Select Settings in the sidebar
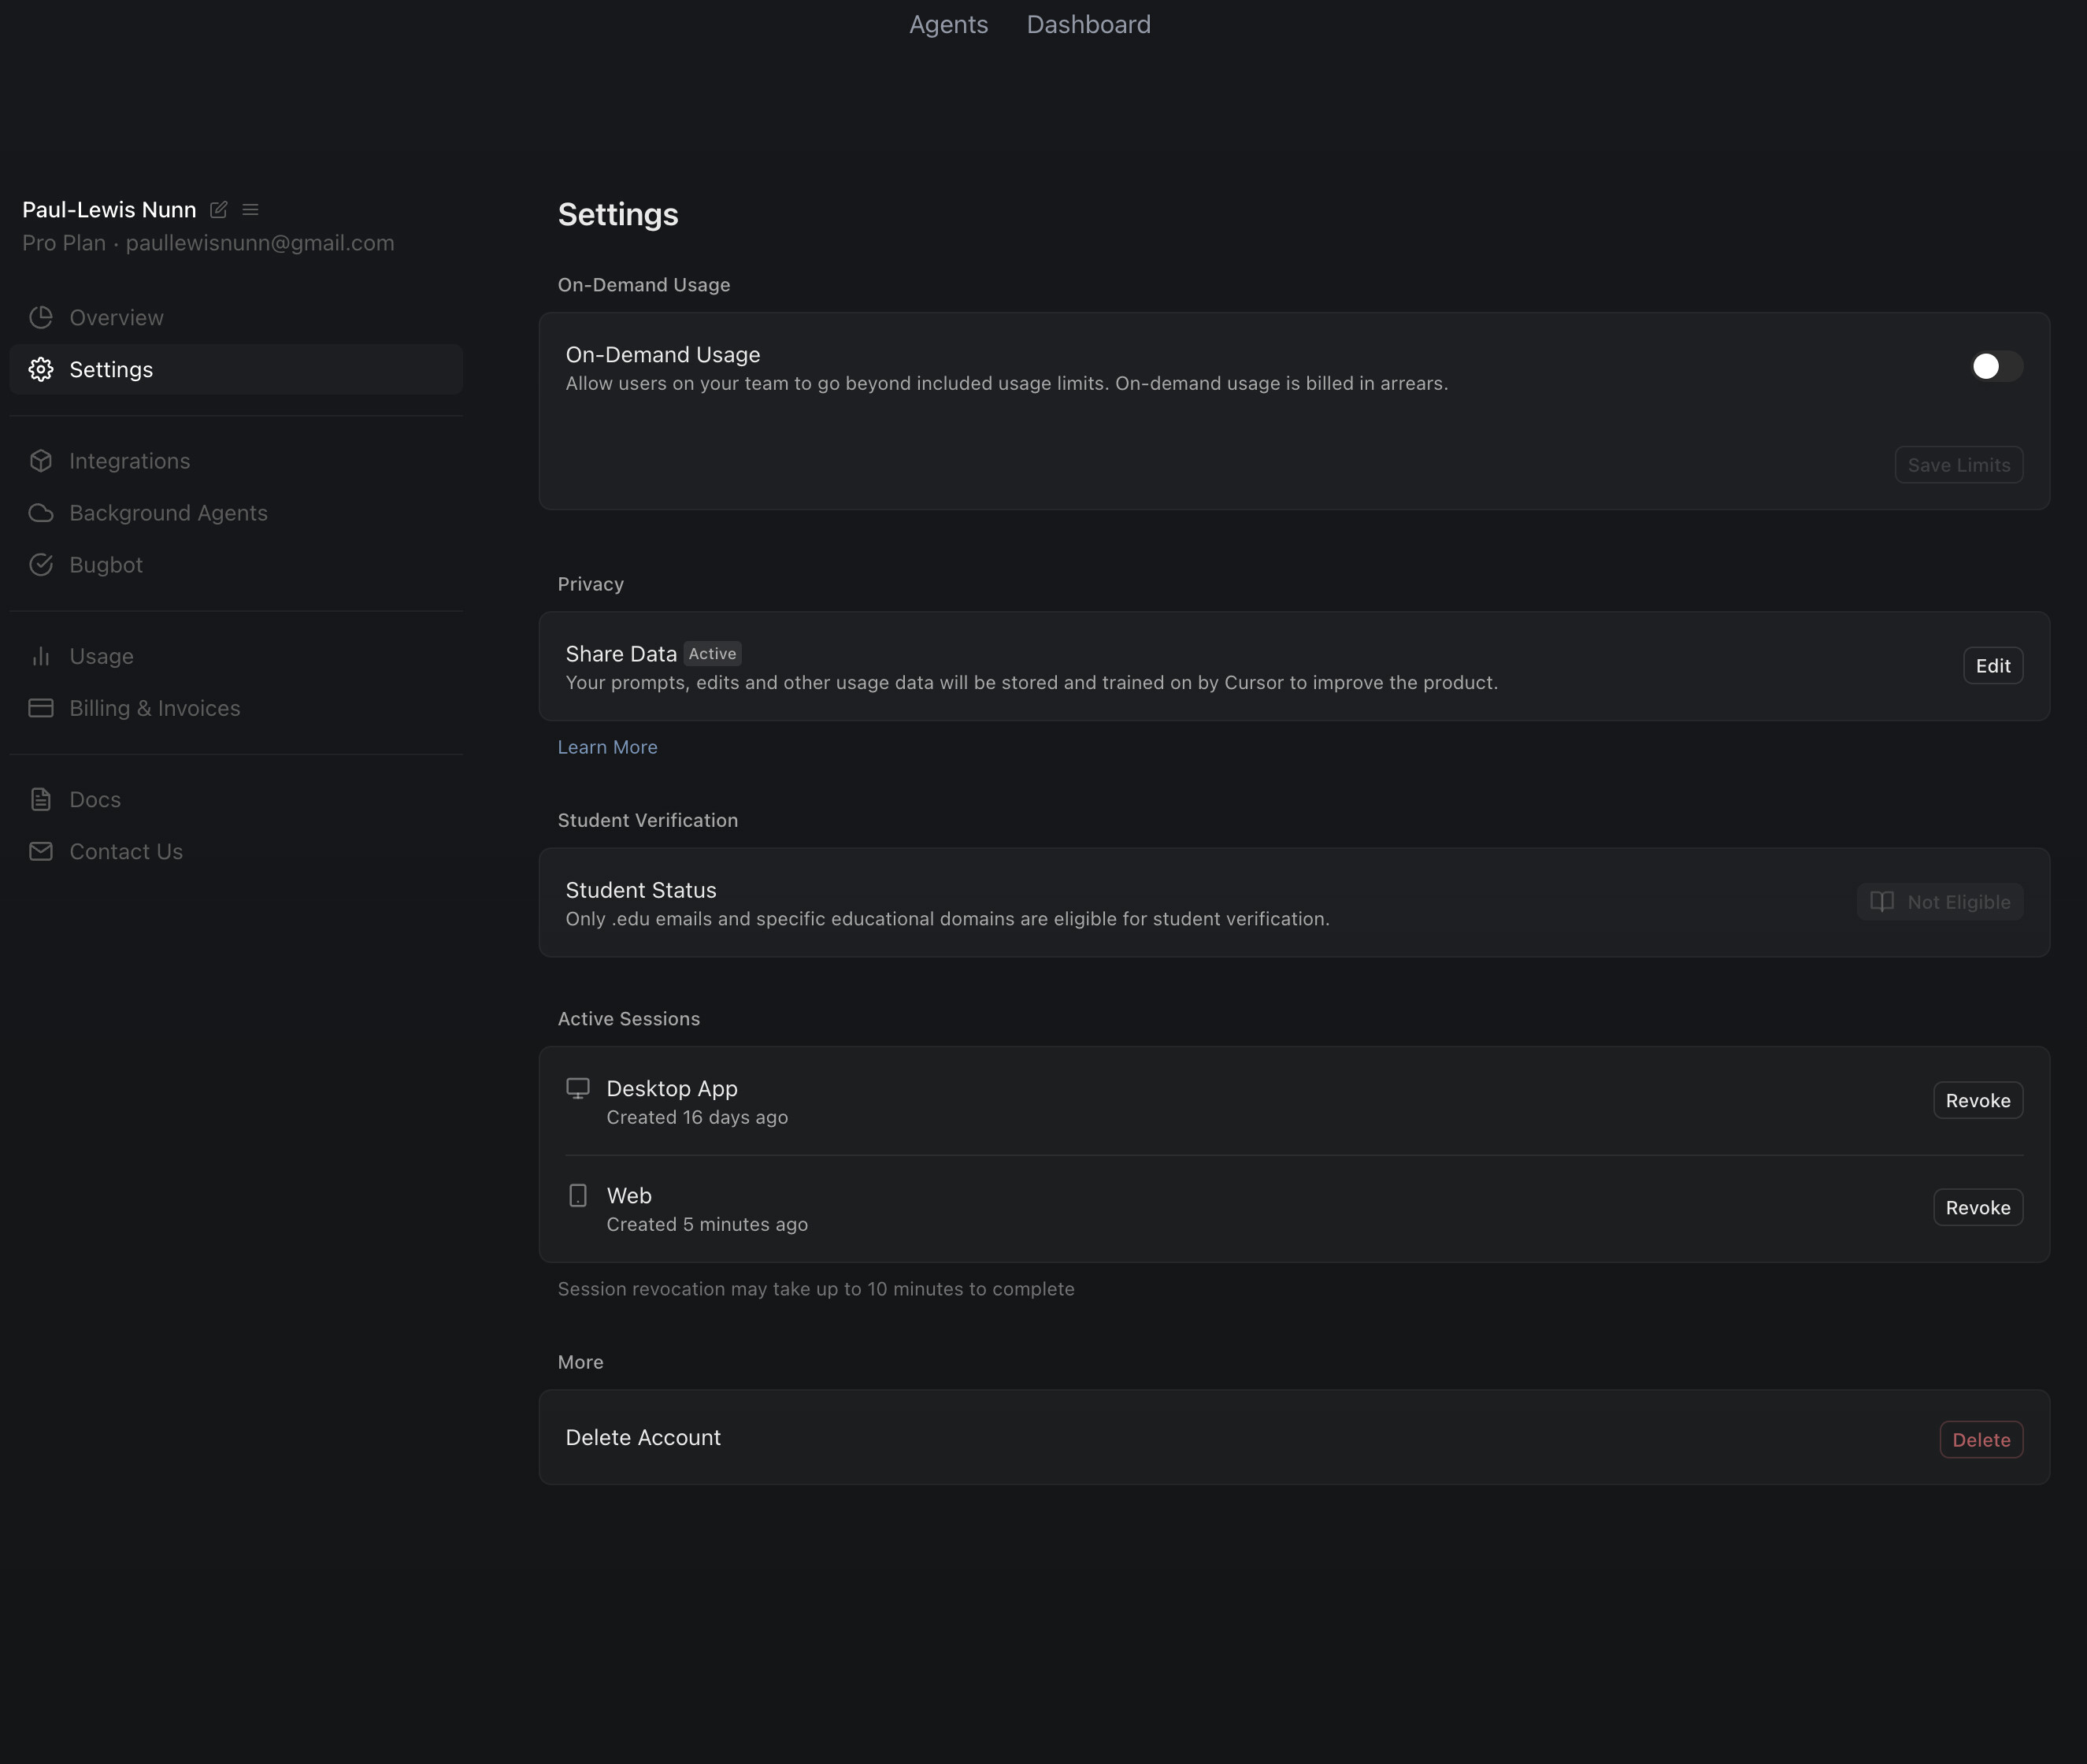The image size is (2087, 1764). click(x=111, y=370)
